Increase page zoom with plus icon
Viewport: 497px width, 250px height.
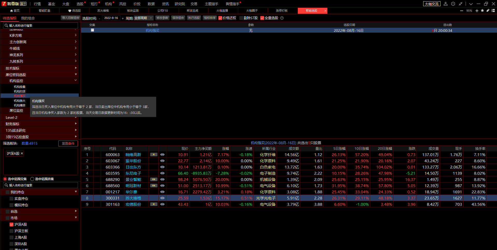click(477, 11)
